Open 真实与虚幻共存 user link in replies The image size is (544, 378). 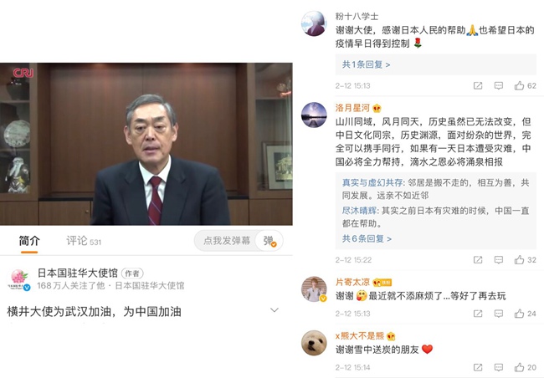[372, 183]
